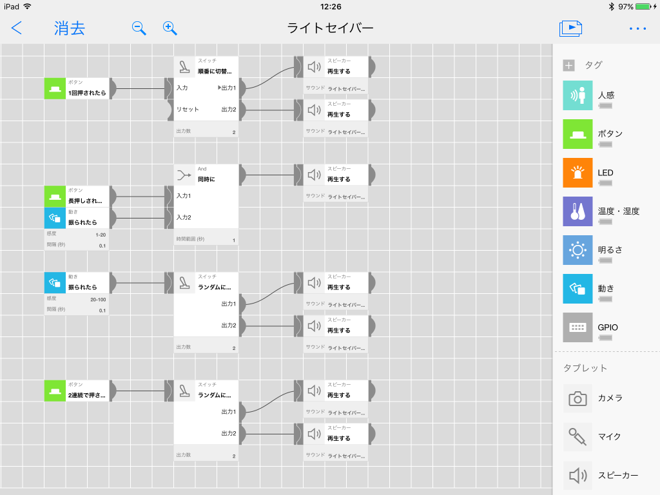
Task: Select motion node with 感度 1-20
Action: pos(77,218)
